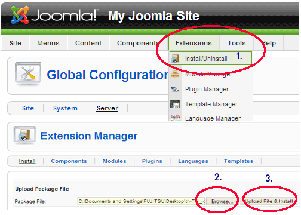Click the Upload Package File label
The image size is (301, 215).
42,189
